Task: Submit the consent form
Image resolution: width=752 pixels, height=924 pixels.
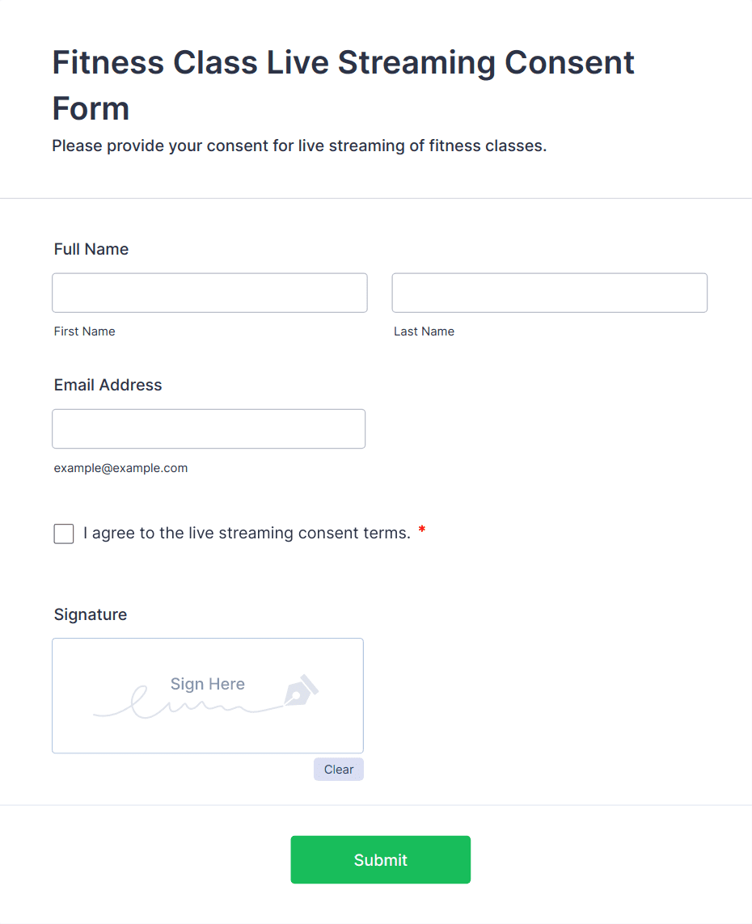Action: coord(380,859)
